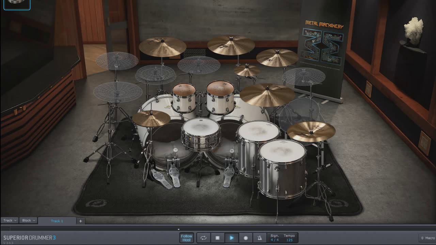Arm the record button
Image resolution: width=436 pixels, height=245 pixels.
tap(246, 238)
